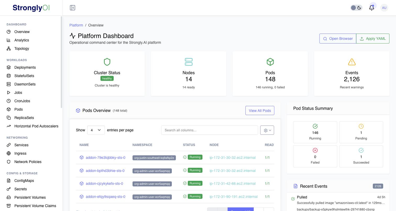The width and height of the screenshot is (396, 211).
Task: Focus the Search all columns field
Action: pyautogui.click(x=210, y=130)
